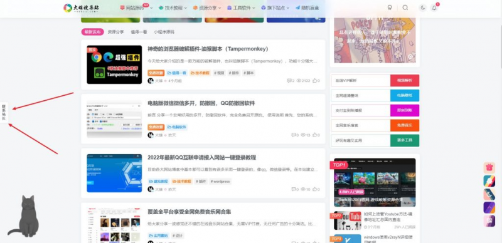The height and width of the screenshot is (243, 502).
Task: Select the 最新发布 tab
Action: coord(92,32)
